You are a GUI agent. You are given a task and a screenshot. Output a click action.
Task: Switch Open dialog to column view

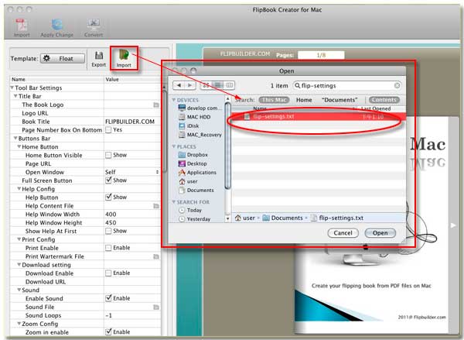tap(229, 85)
